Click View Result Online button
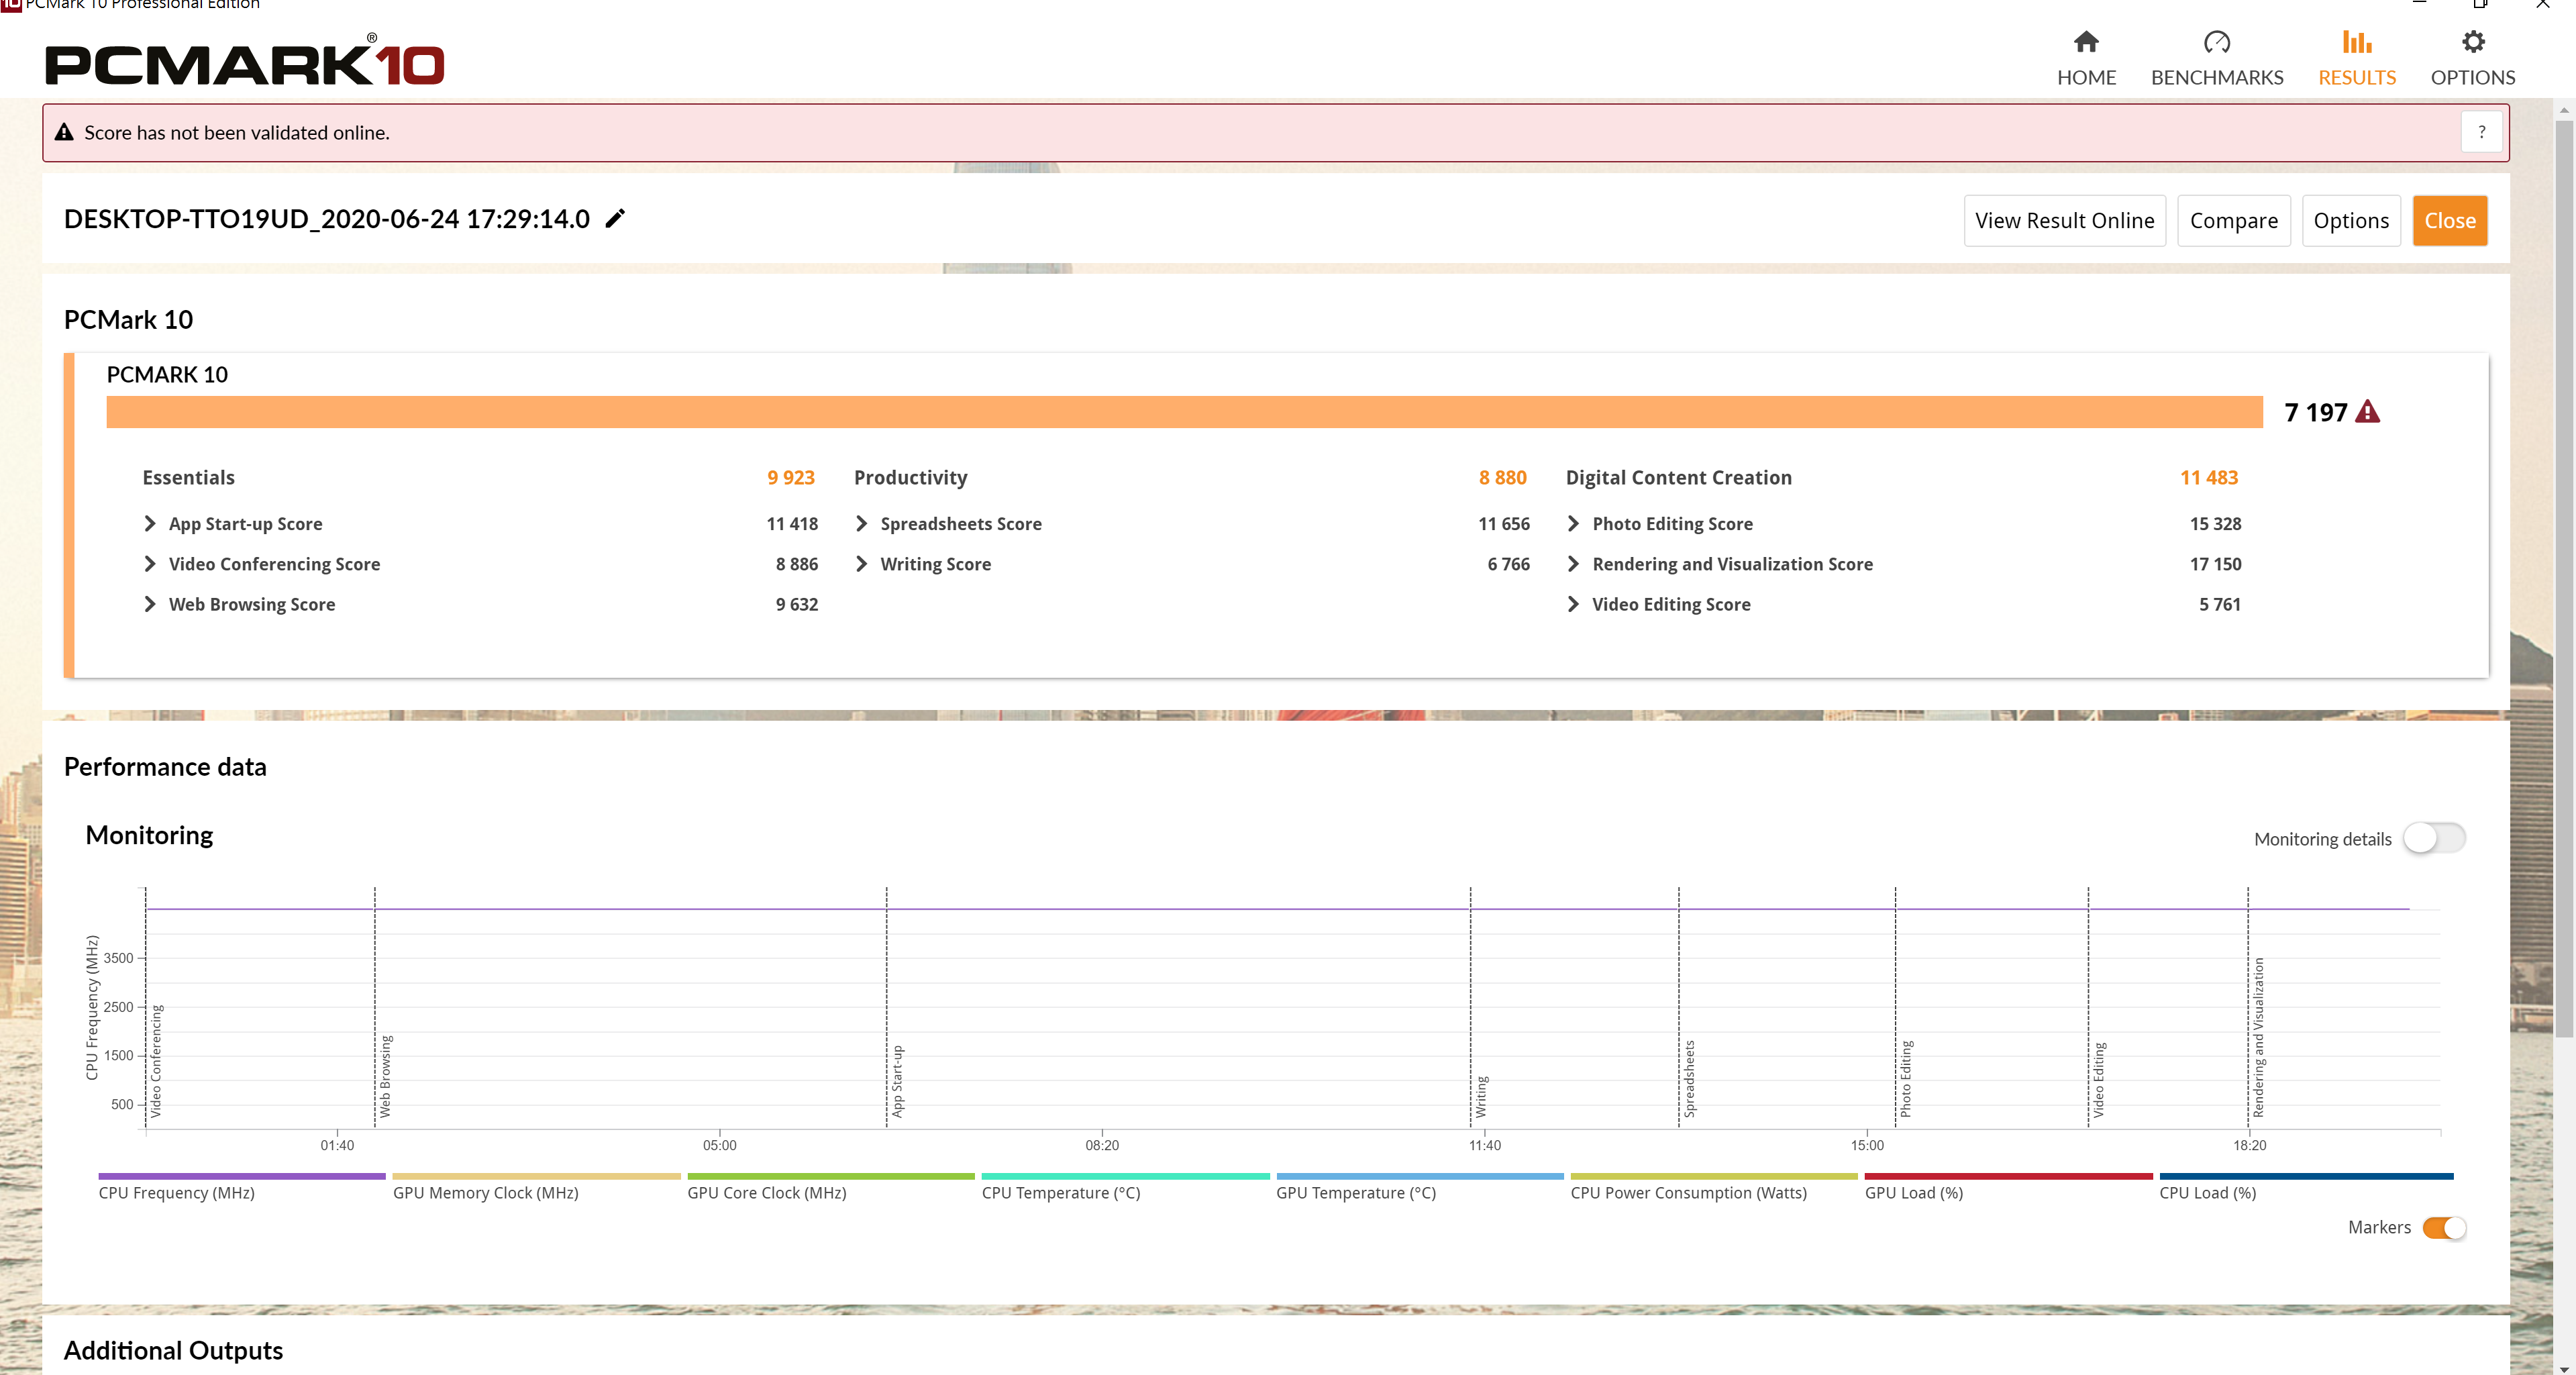Screen dimensions: 2576x1375 tap(2064, 220)
